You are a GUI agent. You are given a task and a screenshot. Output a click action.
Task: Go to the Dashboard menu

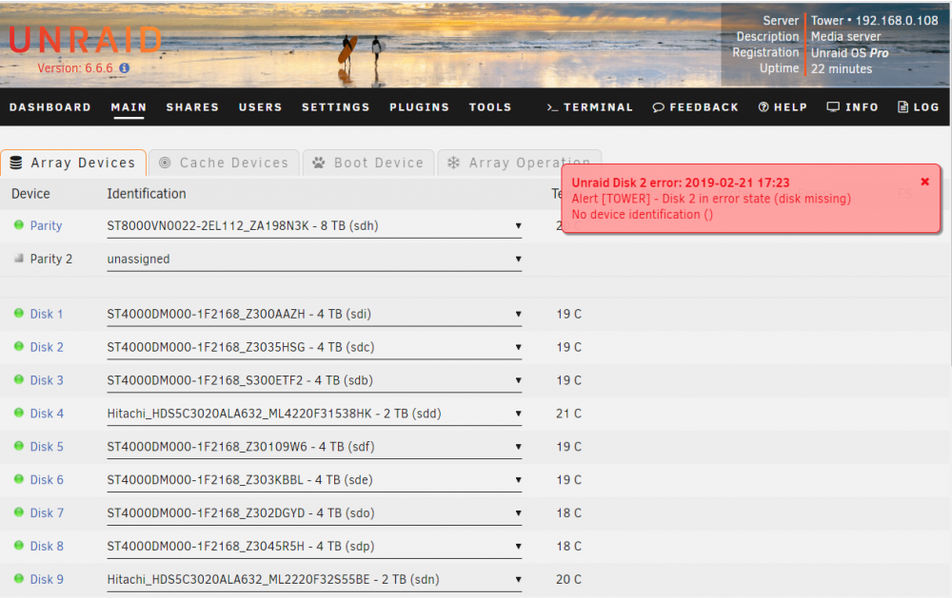(50, 107)
